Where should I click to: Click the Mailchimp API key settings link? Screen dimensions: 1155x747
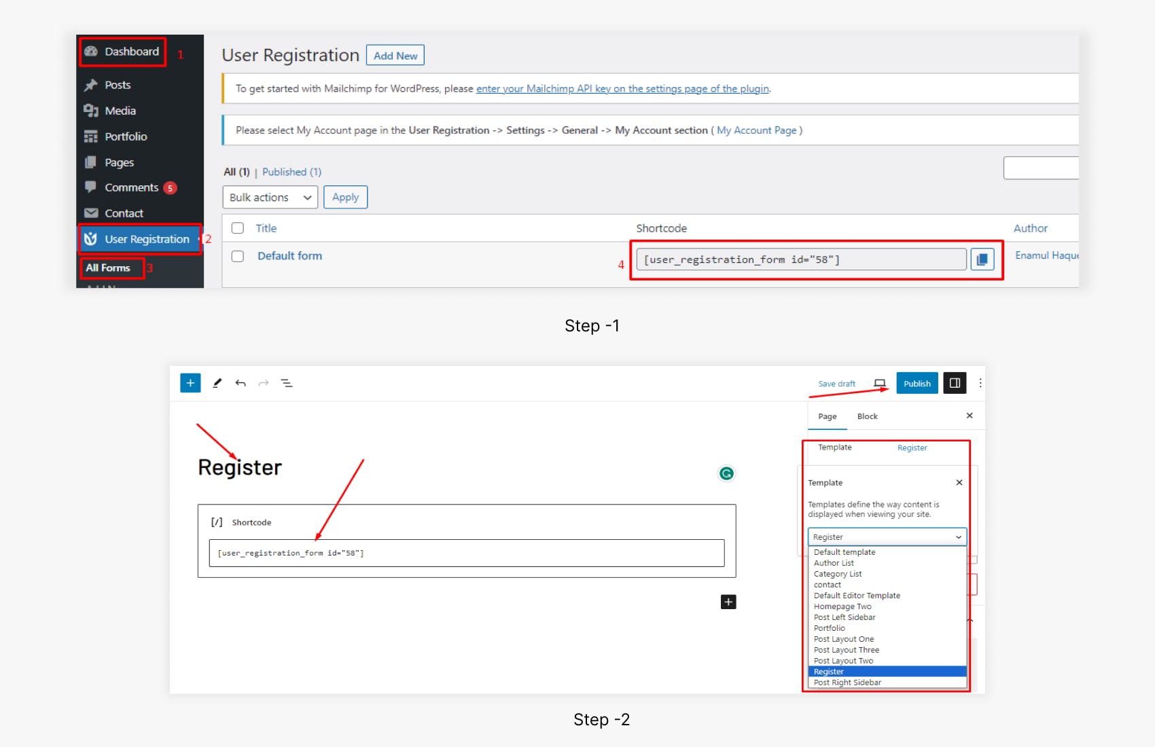coord(622,88)
